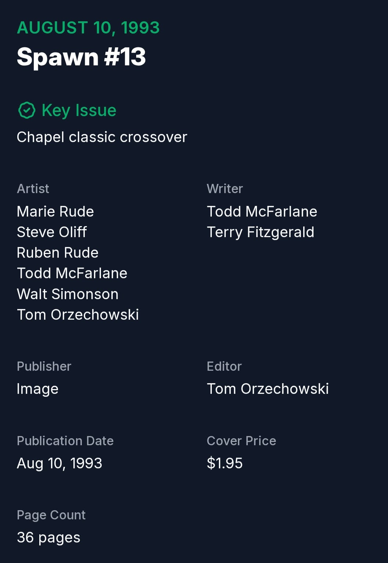The height and width of the screenshot is (563, 388).
Task: Select artist Steve Oliff
Action: coord(52,232)
